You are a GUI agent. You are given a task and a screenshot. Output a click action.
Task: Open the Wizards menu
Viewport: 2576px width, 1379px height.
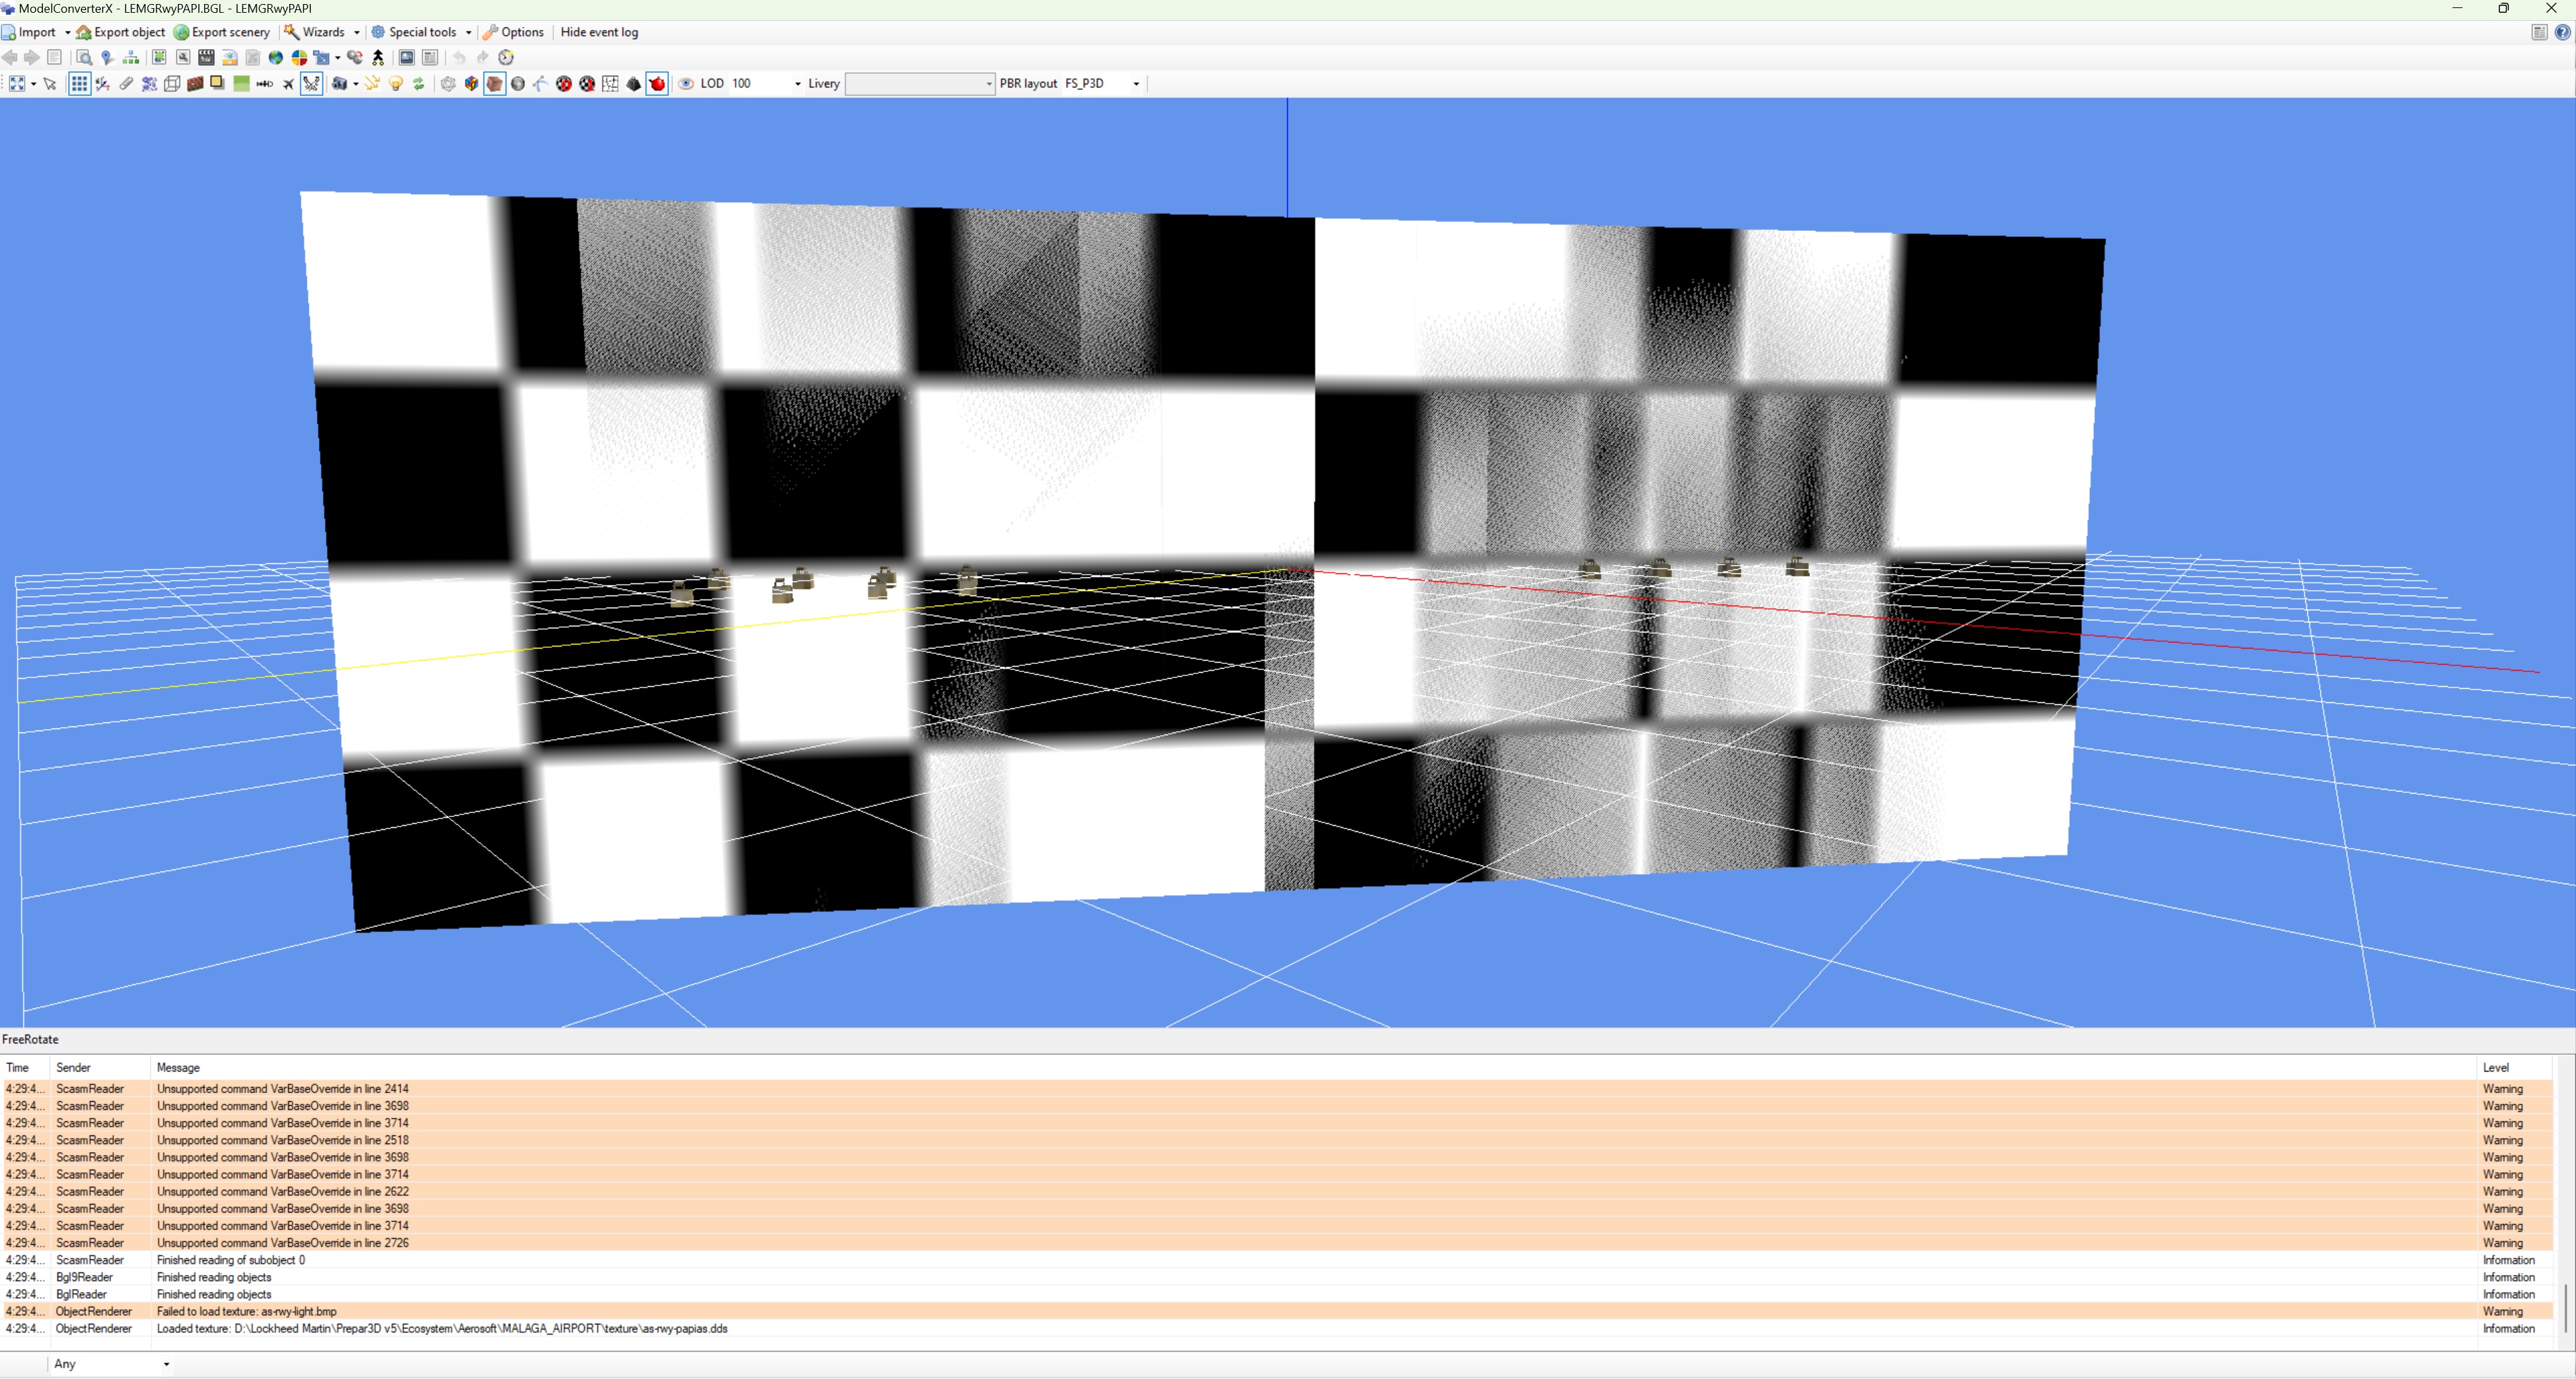[x=322, y=32]
